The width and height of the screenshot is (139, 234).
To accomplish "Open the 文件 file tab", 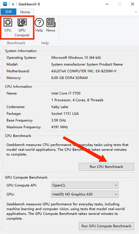I will pos(8,12).
